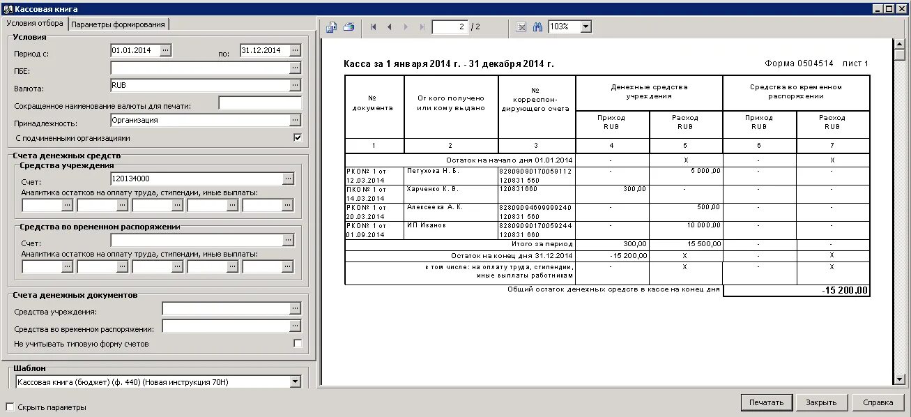Go to first page of report
This screenshot has width=911, height=417.
pyautogui.click(x=374, y=26)
